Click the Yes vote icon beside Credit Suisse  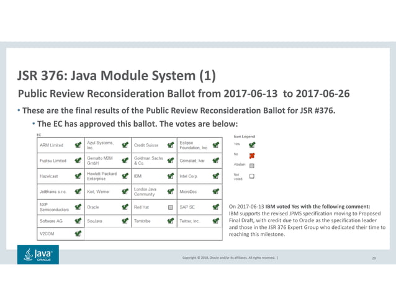(x=171, y=145)
